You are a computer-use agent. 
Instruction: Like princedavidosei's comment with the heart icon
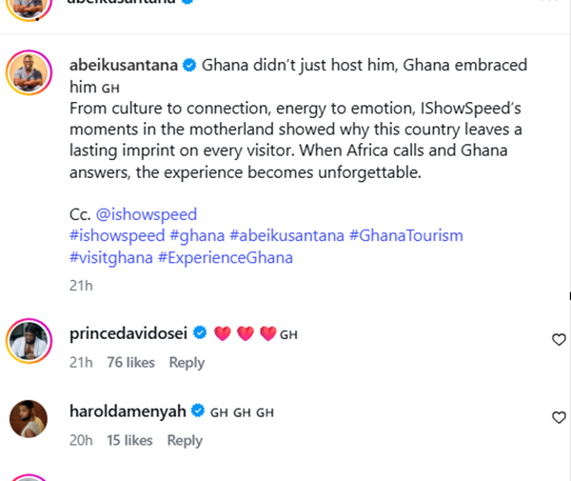pyautogui.click(x=560, y=339)
